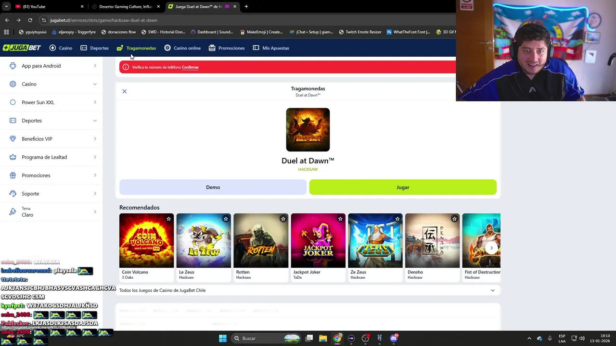Open Mis Apuestas in the top navigation
Viewport: 616px width, 346px height.
[x=271, y=48]
